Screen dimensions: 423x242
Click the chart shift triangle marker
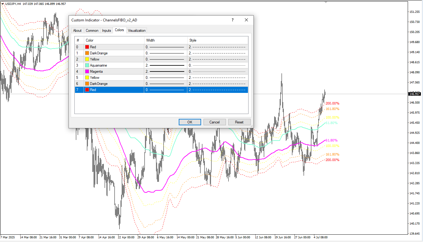click(326, 2)
